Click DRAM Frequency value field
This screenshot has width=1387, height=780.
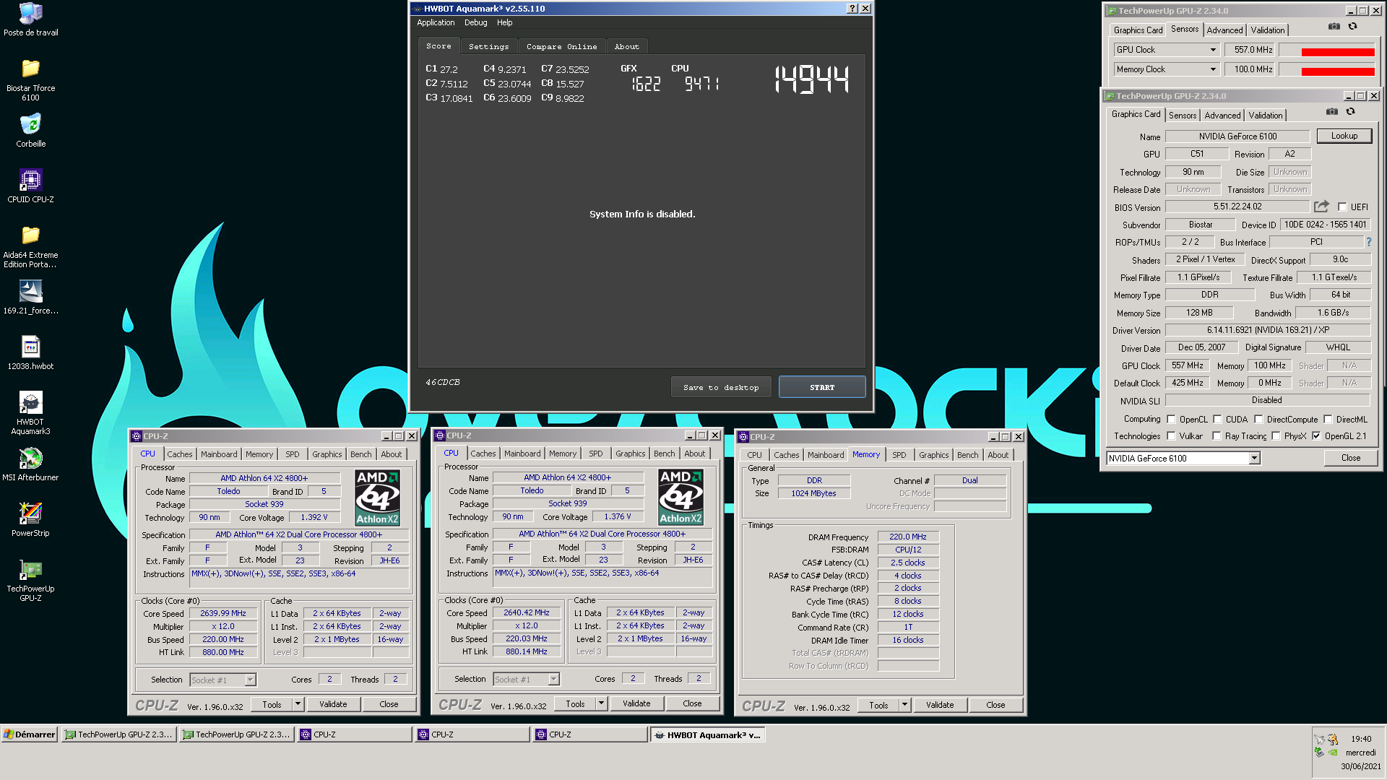[x=908, y=537]
